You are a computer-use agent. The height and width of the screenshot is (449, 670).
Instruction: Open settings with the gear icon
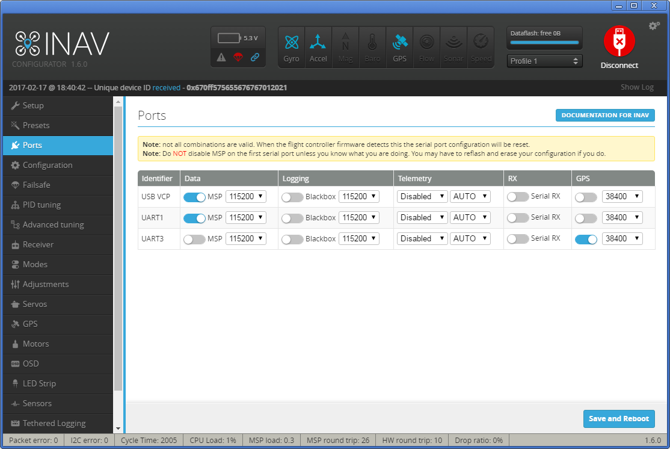(654, 26)
